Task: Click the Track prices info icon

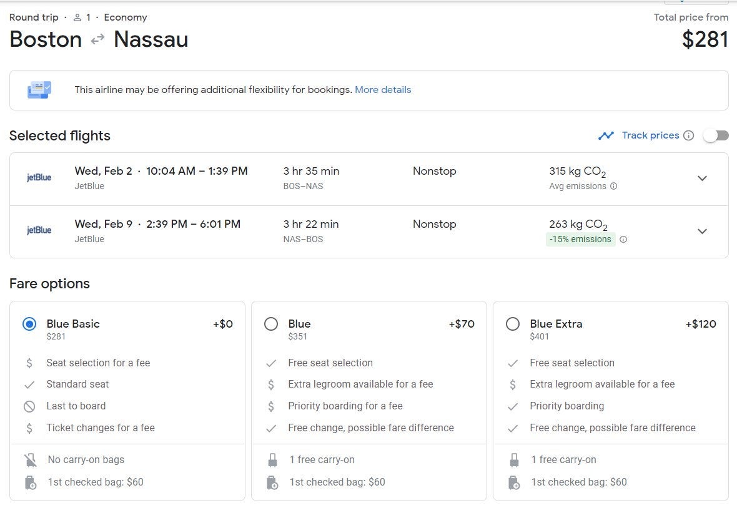Action: 688,135
